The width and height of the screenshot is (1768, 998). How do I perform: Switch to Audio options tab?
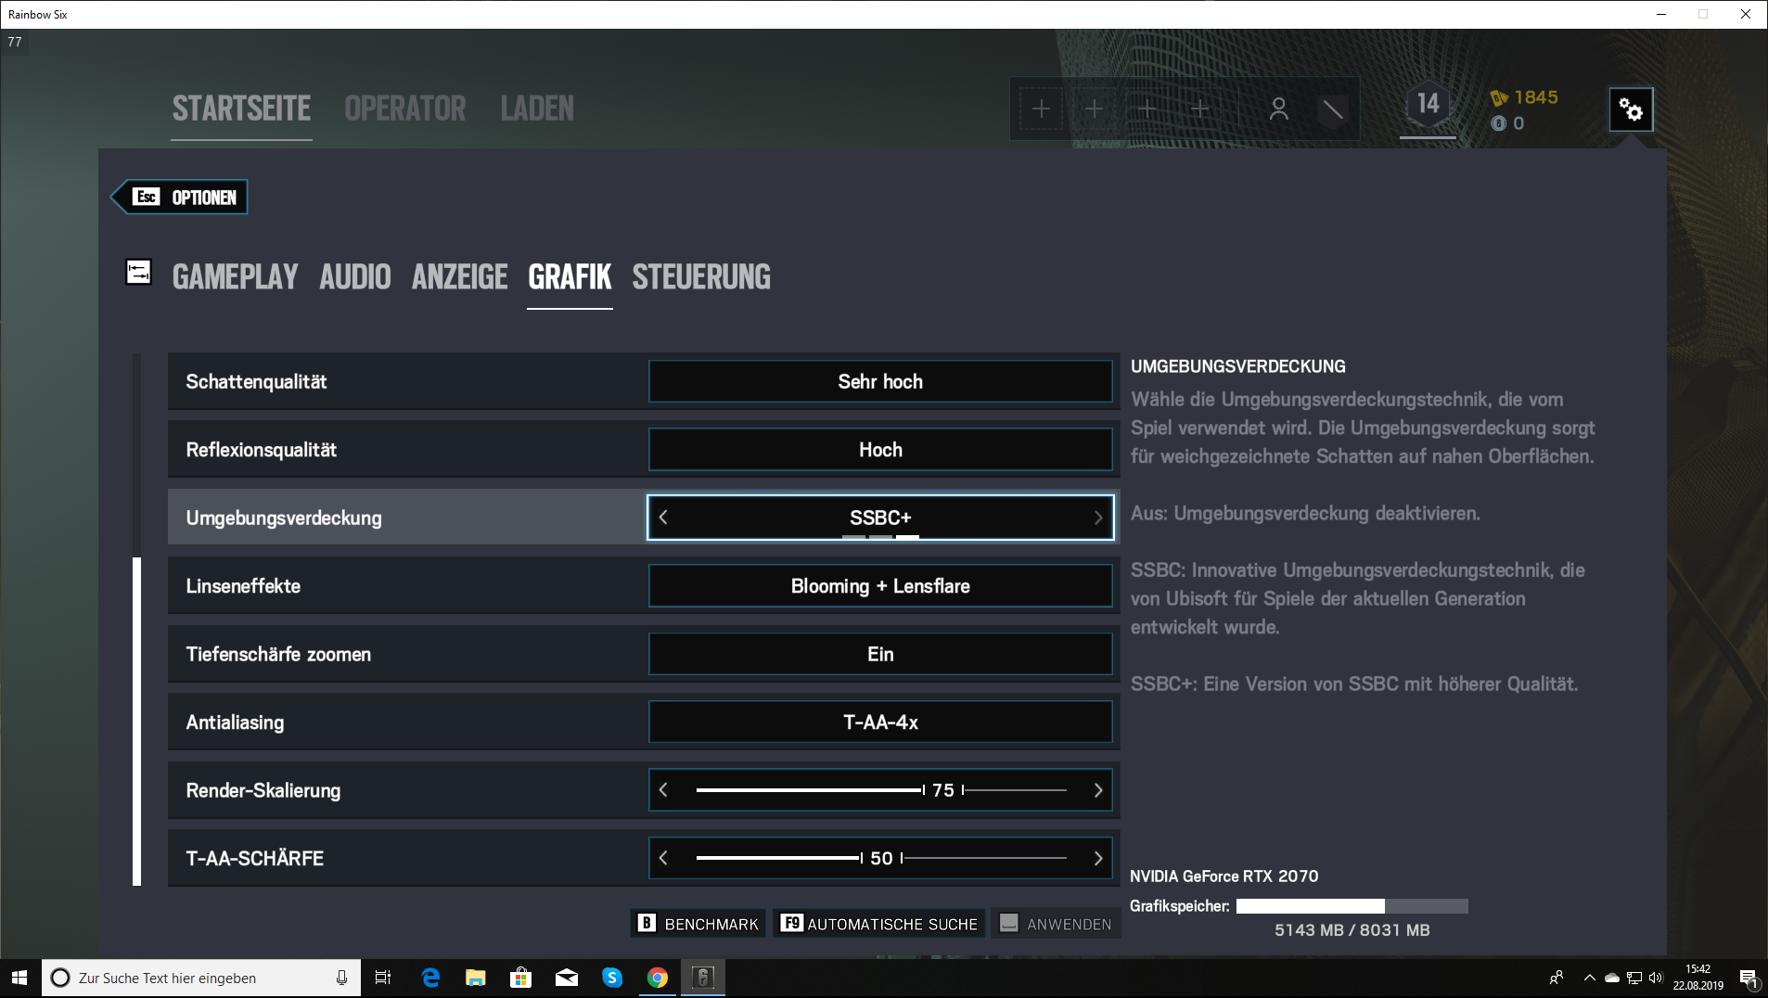[355, 276]
